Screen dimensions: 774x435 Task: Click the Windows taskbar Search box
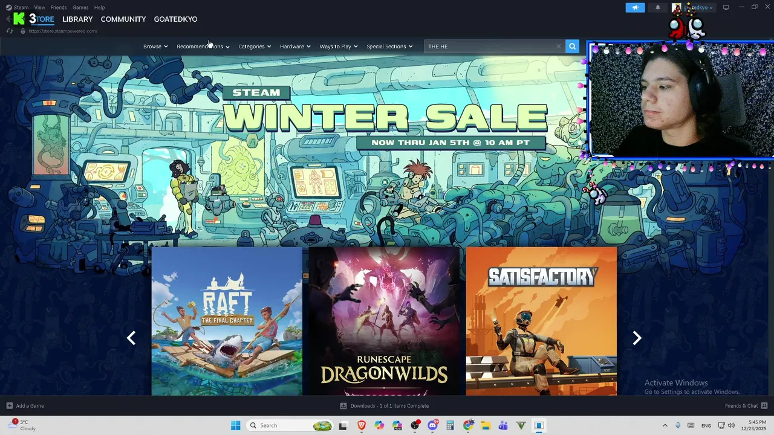290,425
